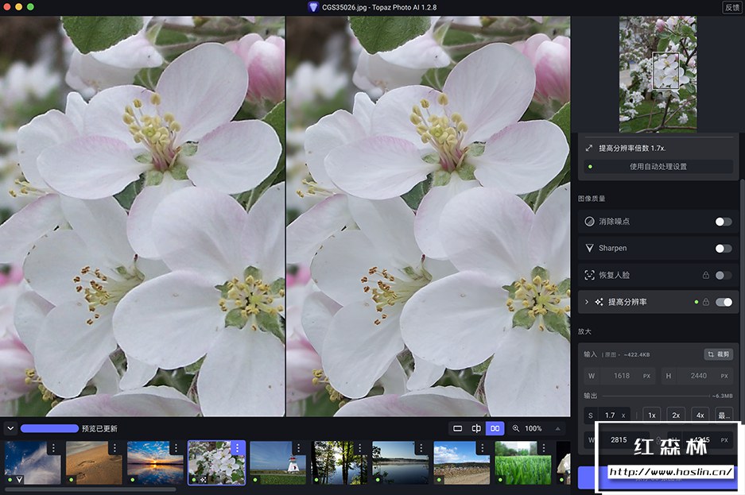Image resolution: width=745 pixels, height=495 pixels.
Task: Select the lighthouse image thumbnail
Action: pos(277,462)
